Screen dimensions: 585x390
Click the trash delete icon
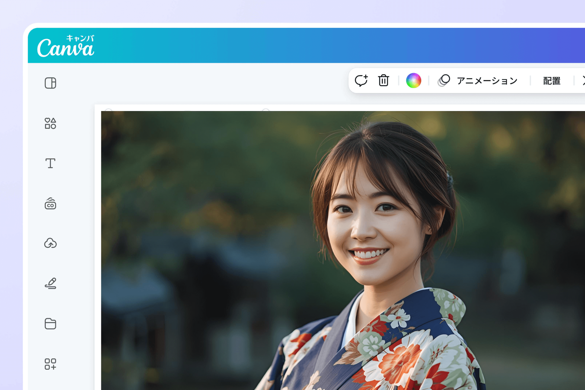pos(383,80)
